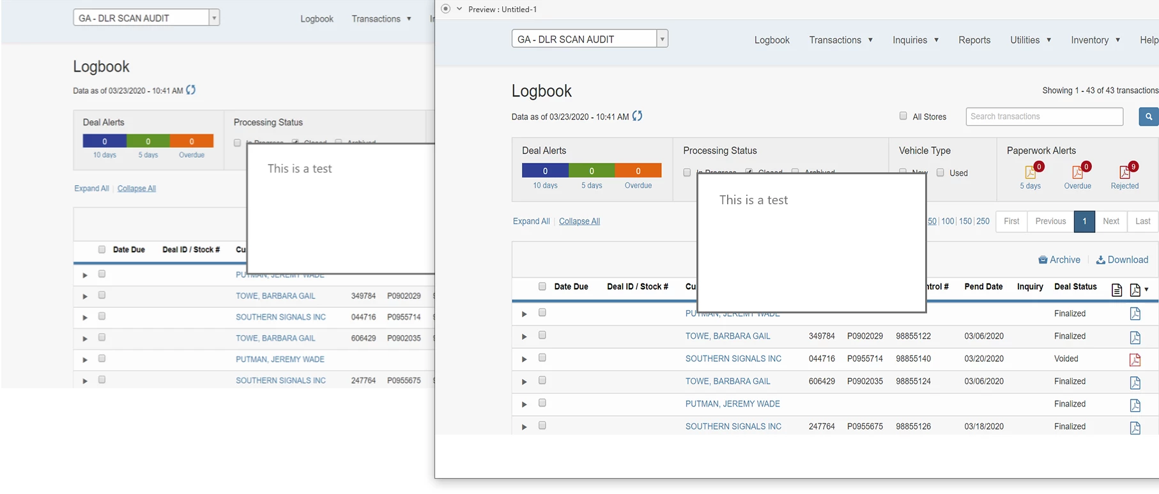Image resolution: width=1159 pixels, height=494 pixels.
Task: Open PDF icon in first Putman Finalized row
Action: [1135, 314]
